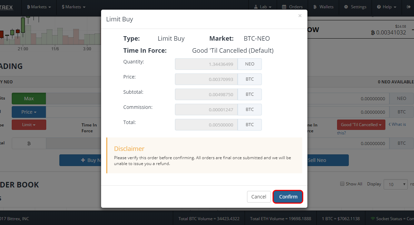Open the red Limit order type dropdown
Image resolution: width=414 pixels, height=225 pixels.
click(29, 125)
